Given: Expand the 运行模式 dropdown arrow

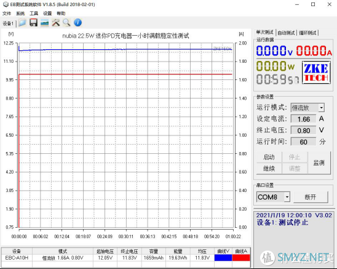Looking at the screenshot, I should [321, 108].
